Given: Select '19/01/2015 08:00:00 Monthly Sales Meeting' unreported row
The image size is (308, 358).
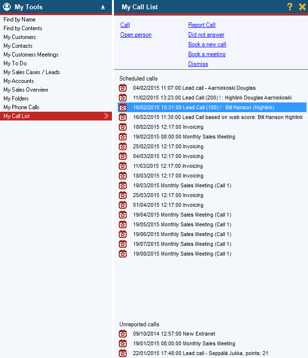Looking at the screenshot, I should tap(184, 344).
